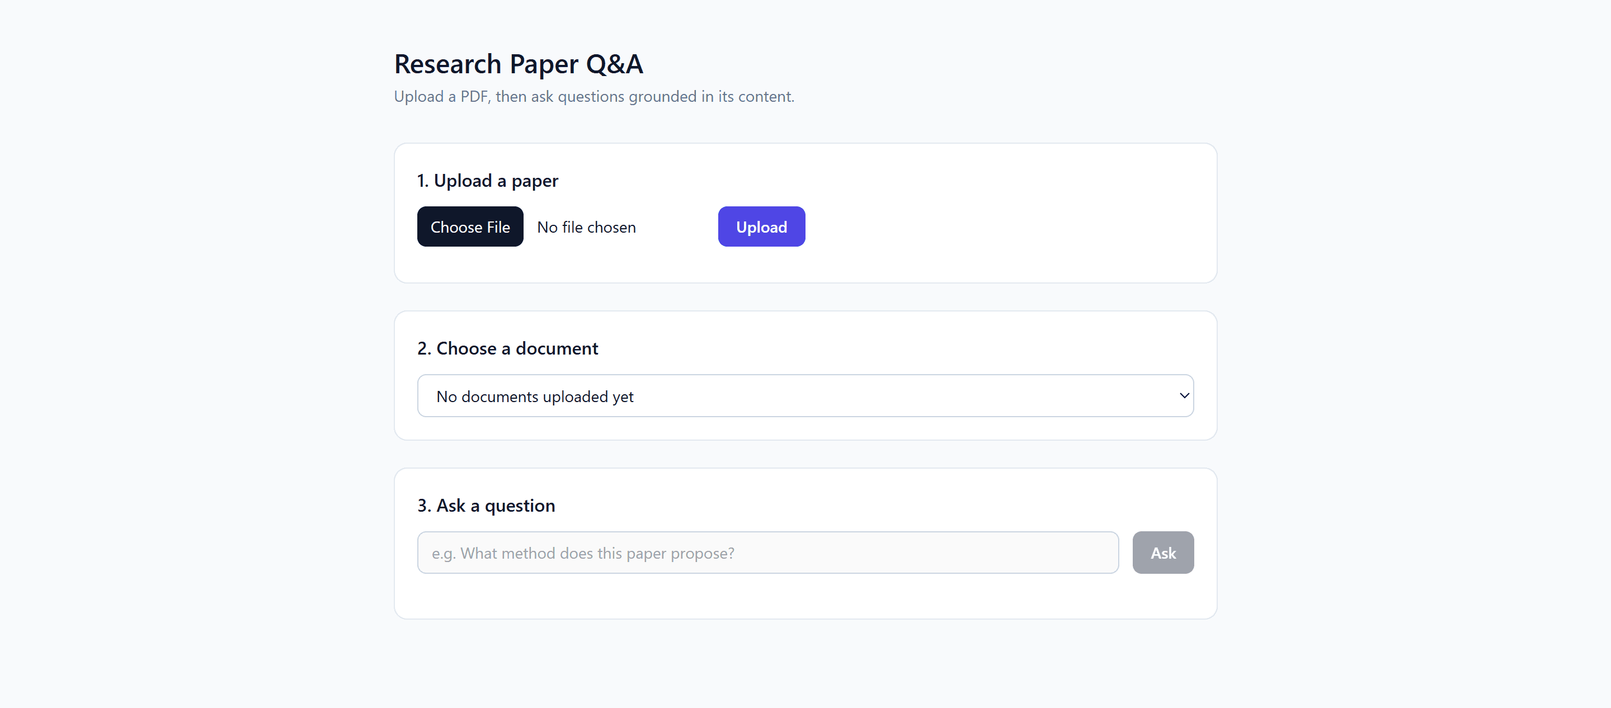
Task: Click the purple Upload button
Action: 761,226
